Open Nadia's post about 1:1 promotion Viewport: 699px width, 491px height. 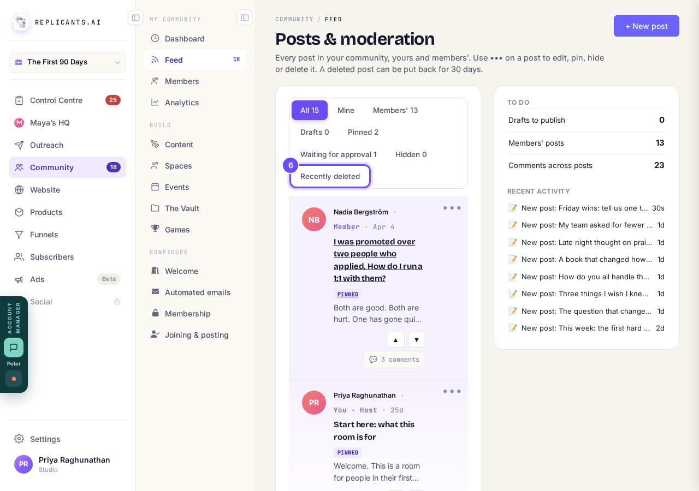378,260
